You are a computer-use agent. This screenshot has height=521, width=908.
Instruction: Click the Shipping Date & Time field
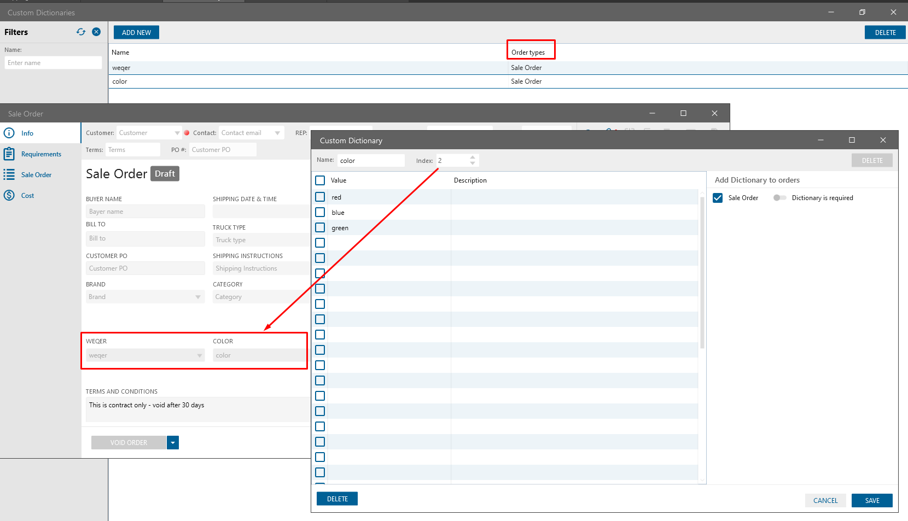click(x=261, y=212)
